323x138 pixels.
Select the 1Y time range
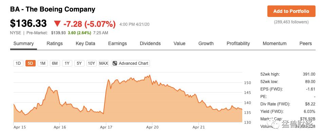pyautogui.click(x=67, y=63)
